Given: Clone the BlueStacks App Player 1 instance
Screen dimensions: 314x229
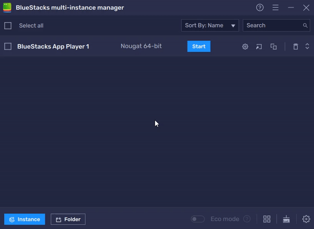Looking at the screenshot, I should click(x=274, y=47).
